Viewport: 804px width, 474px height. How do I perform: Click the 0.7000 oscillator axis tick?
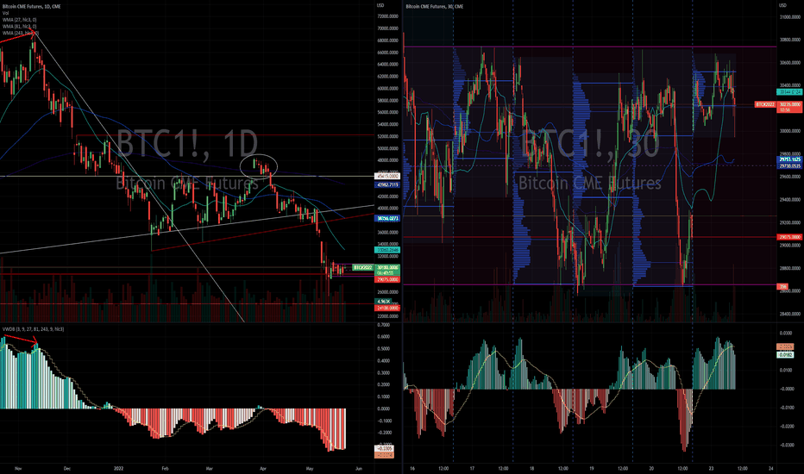point(383,325)
